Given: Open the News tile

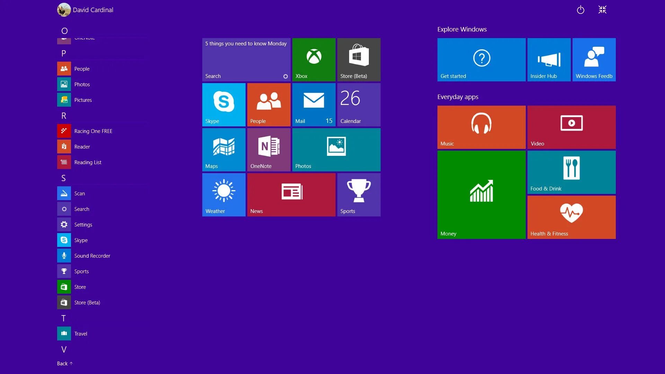Looking at the screenshot, I should pos(291,195).
